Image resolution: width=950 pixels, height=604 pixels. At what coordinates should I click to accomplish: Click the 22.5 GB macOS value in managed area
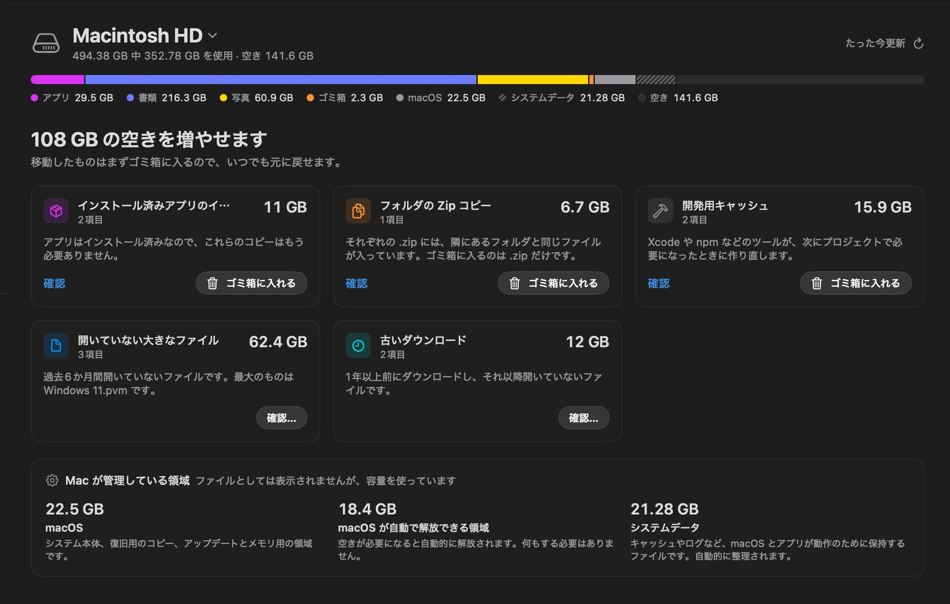point(75,509)
